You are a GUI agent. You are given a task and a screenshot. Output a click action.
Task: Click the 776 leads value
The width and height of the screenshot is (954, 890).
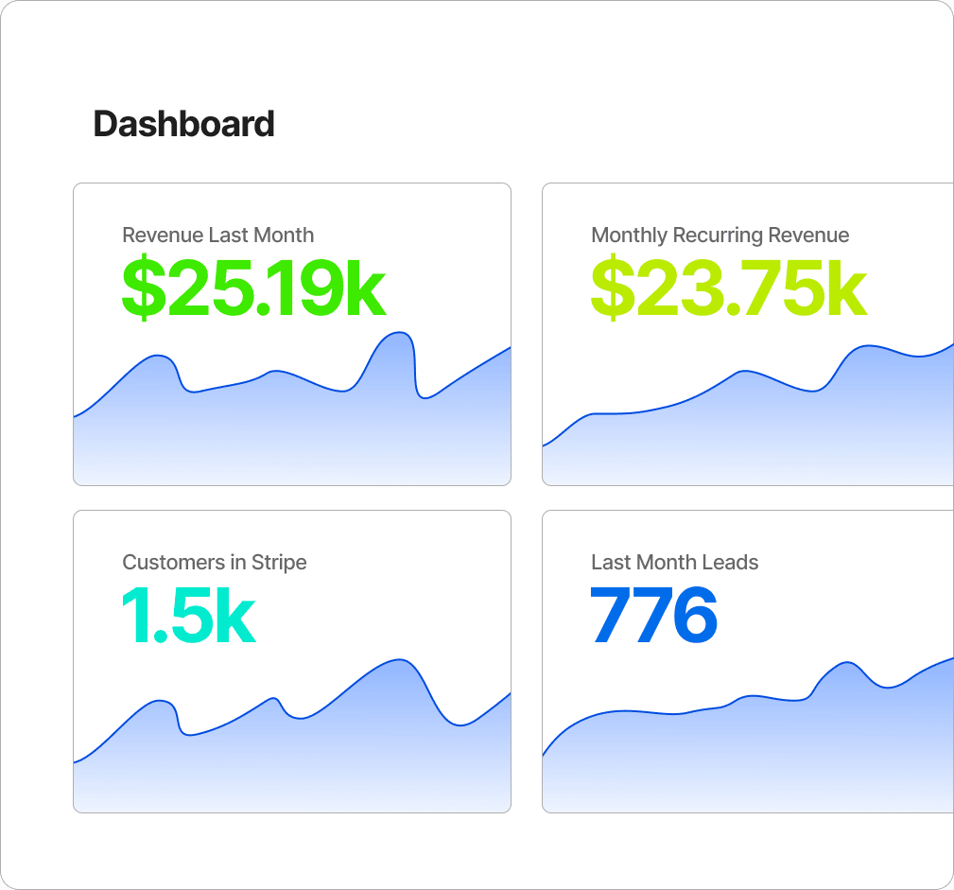point(653,616)
